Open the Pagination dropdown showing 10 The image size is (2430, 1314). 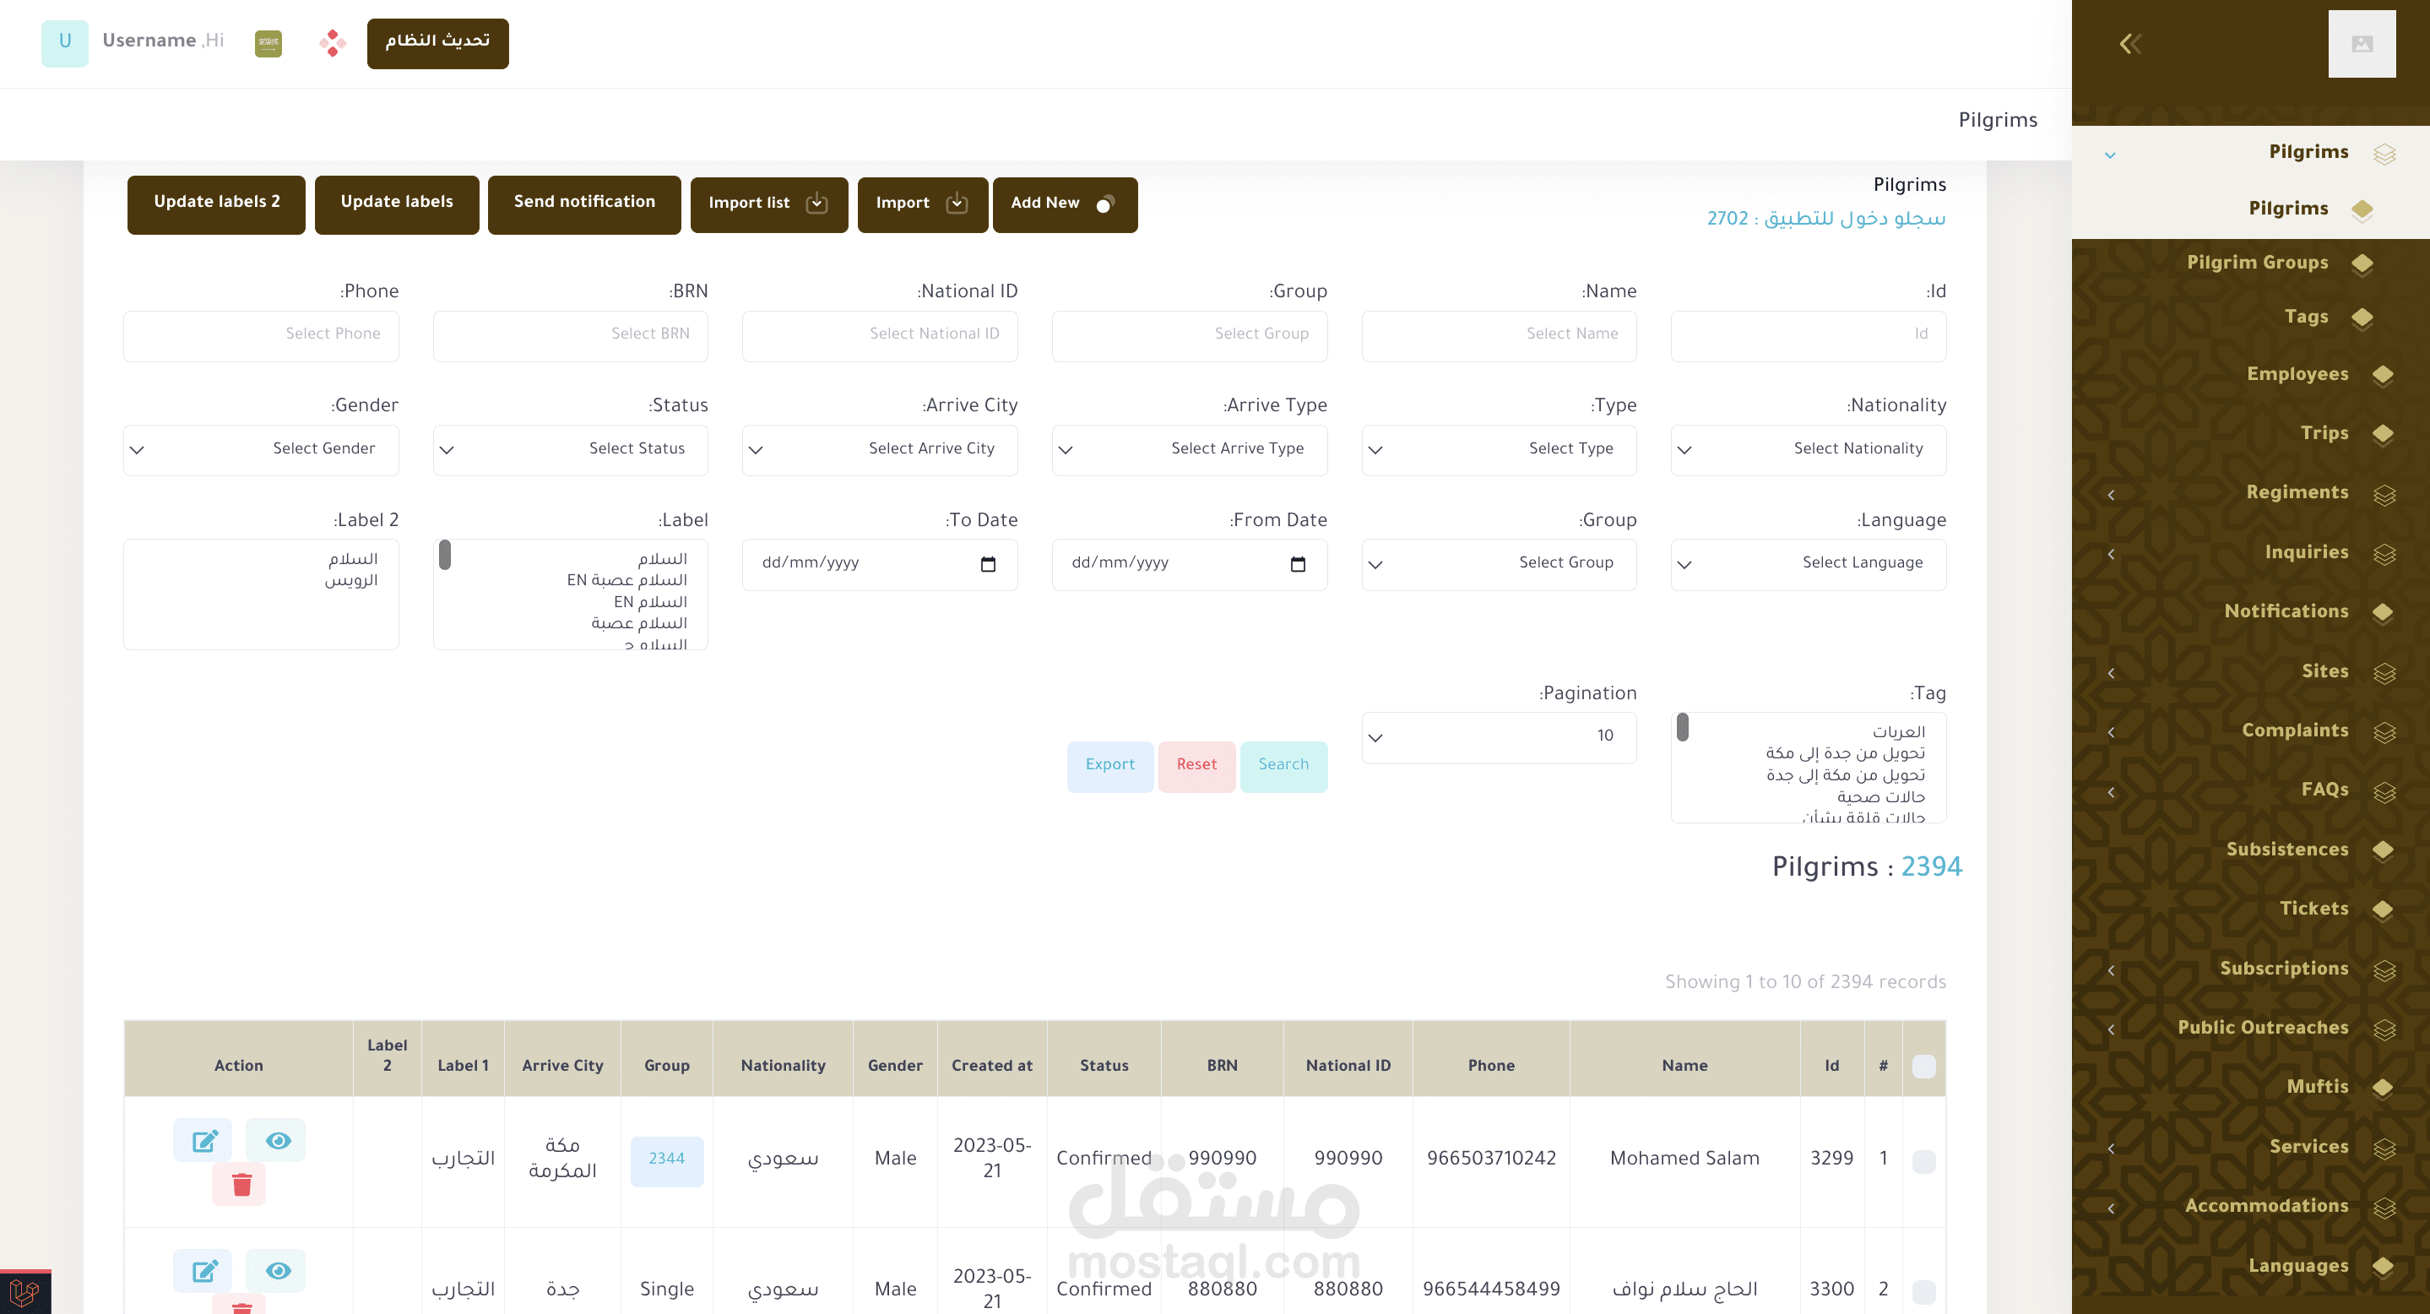tap(1498, 736)
